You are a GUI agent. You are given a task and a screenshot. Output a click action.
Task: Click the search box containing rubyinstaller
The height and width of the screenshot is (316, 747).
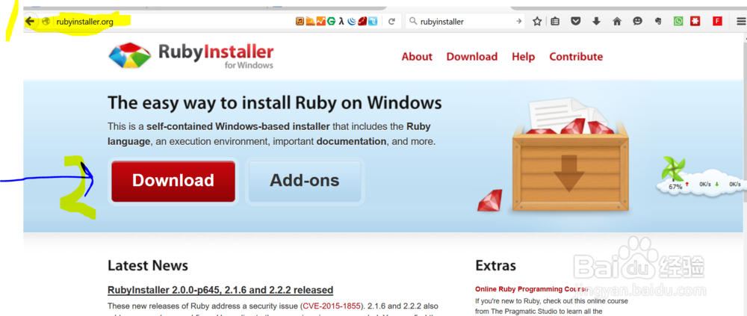465,22
